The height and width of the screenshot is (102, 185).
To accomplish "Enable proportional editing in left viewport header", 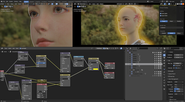I will click(x=42, y=4).
